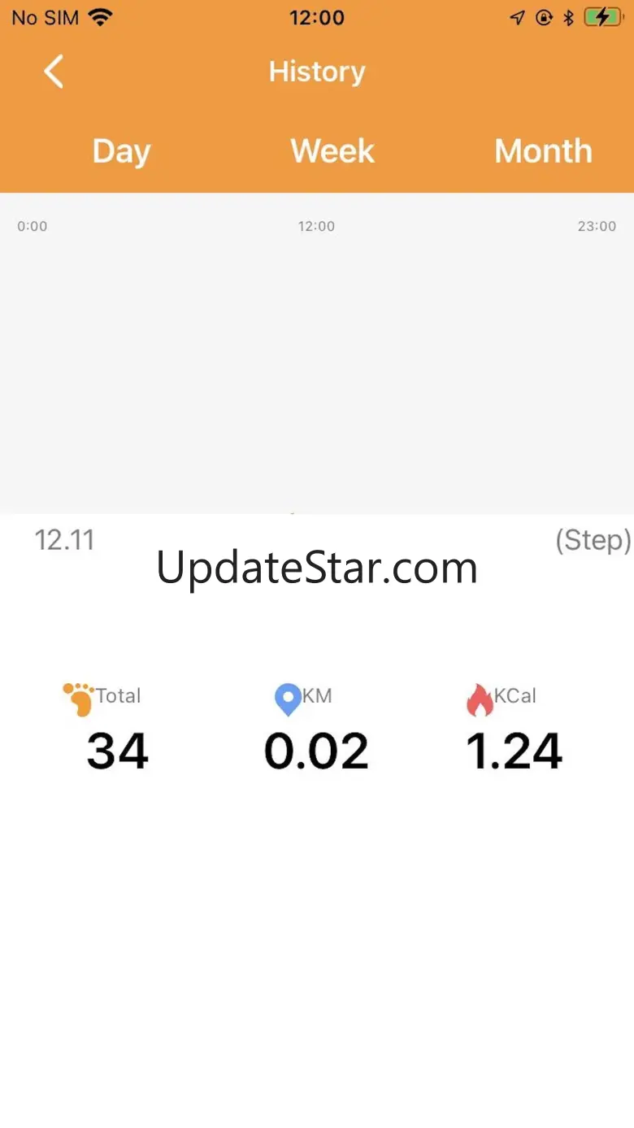Image resolution: width=634 pixels, height=1128 pixels.
Task: Tap the back arrow icon
Action: tap(54, 72)
